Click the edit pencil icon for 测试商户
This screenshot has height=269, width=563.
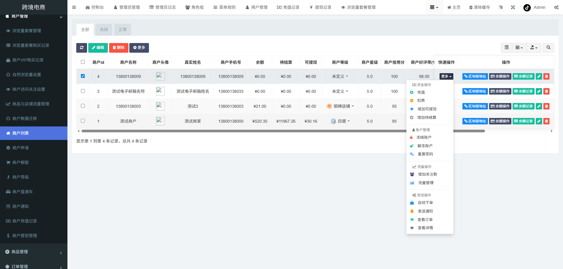(x=539, y=121)
